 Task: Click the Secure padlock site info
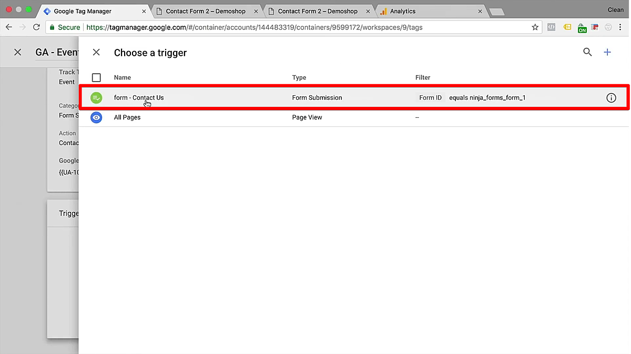[x=65, y=27]
